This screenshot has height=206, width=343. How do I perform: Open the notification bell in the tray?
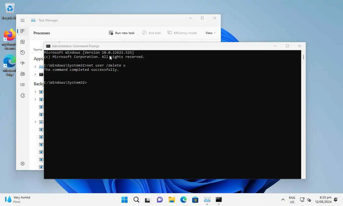336,200
